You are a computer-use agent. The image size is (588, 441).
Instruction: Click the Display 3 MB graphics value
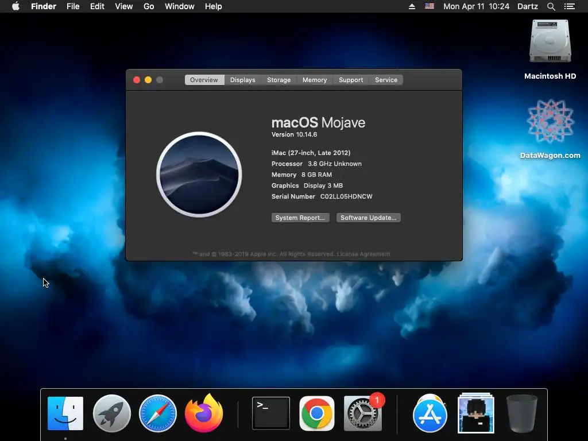point(323,185)
